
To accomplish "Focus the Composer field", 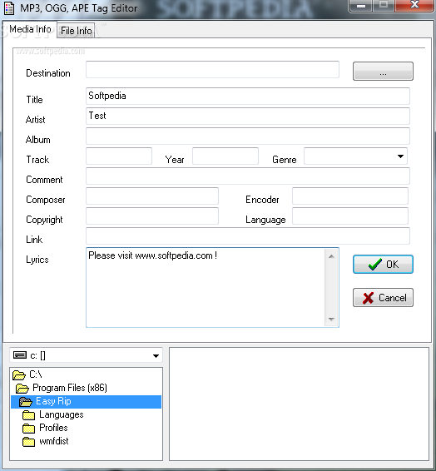I will point(152,196).
